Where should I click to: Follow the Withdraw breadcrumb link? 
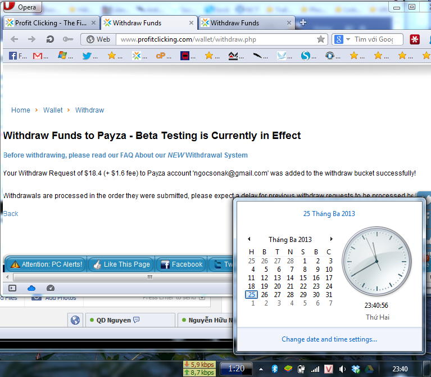point(89,110)
